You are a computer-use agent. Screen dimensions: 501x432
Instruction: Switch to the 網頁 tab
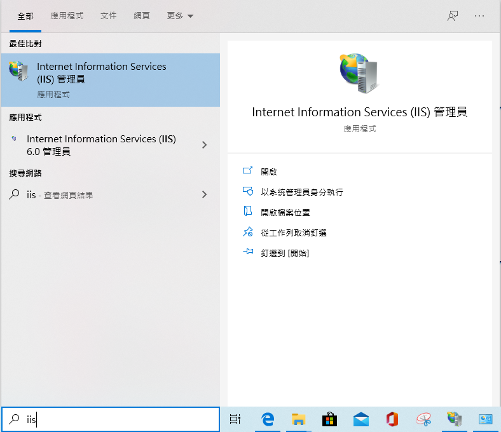142,16
